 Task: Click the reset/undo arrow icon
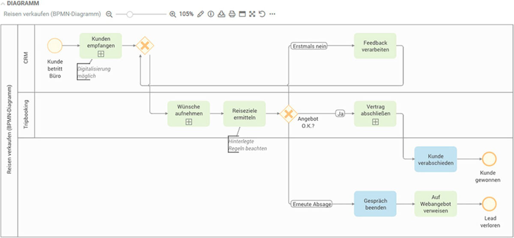262,14
